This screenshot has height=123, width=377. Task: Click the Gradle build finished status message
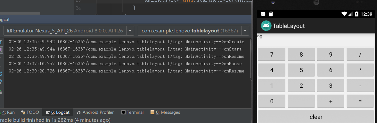click(55, 120)
